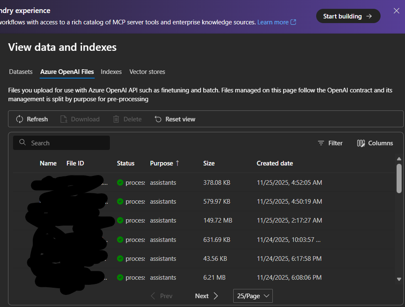Viewport: 405px width, 307px height.
Task: Click the Columns button label
Action: [381, 143]
